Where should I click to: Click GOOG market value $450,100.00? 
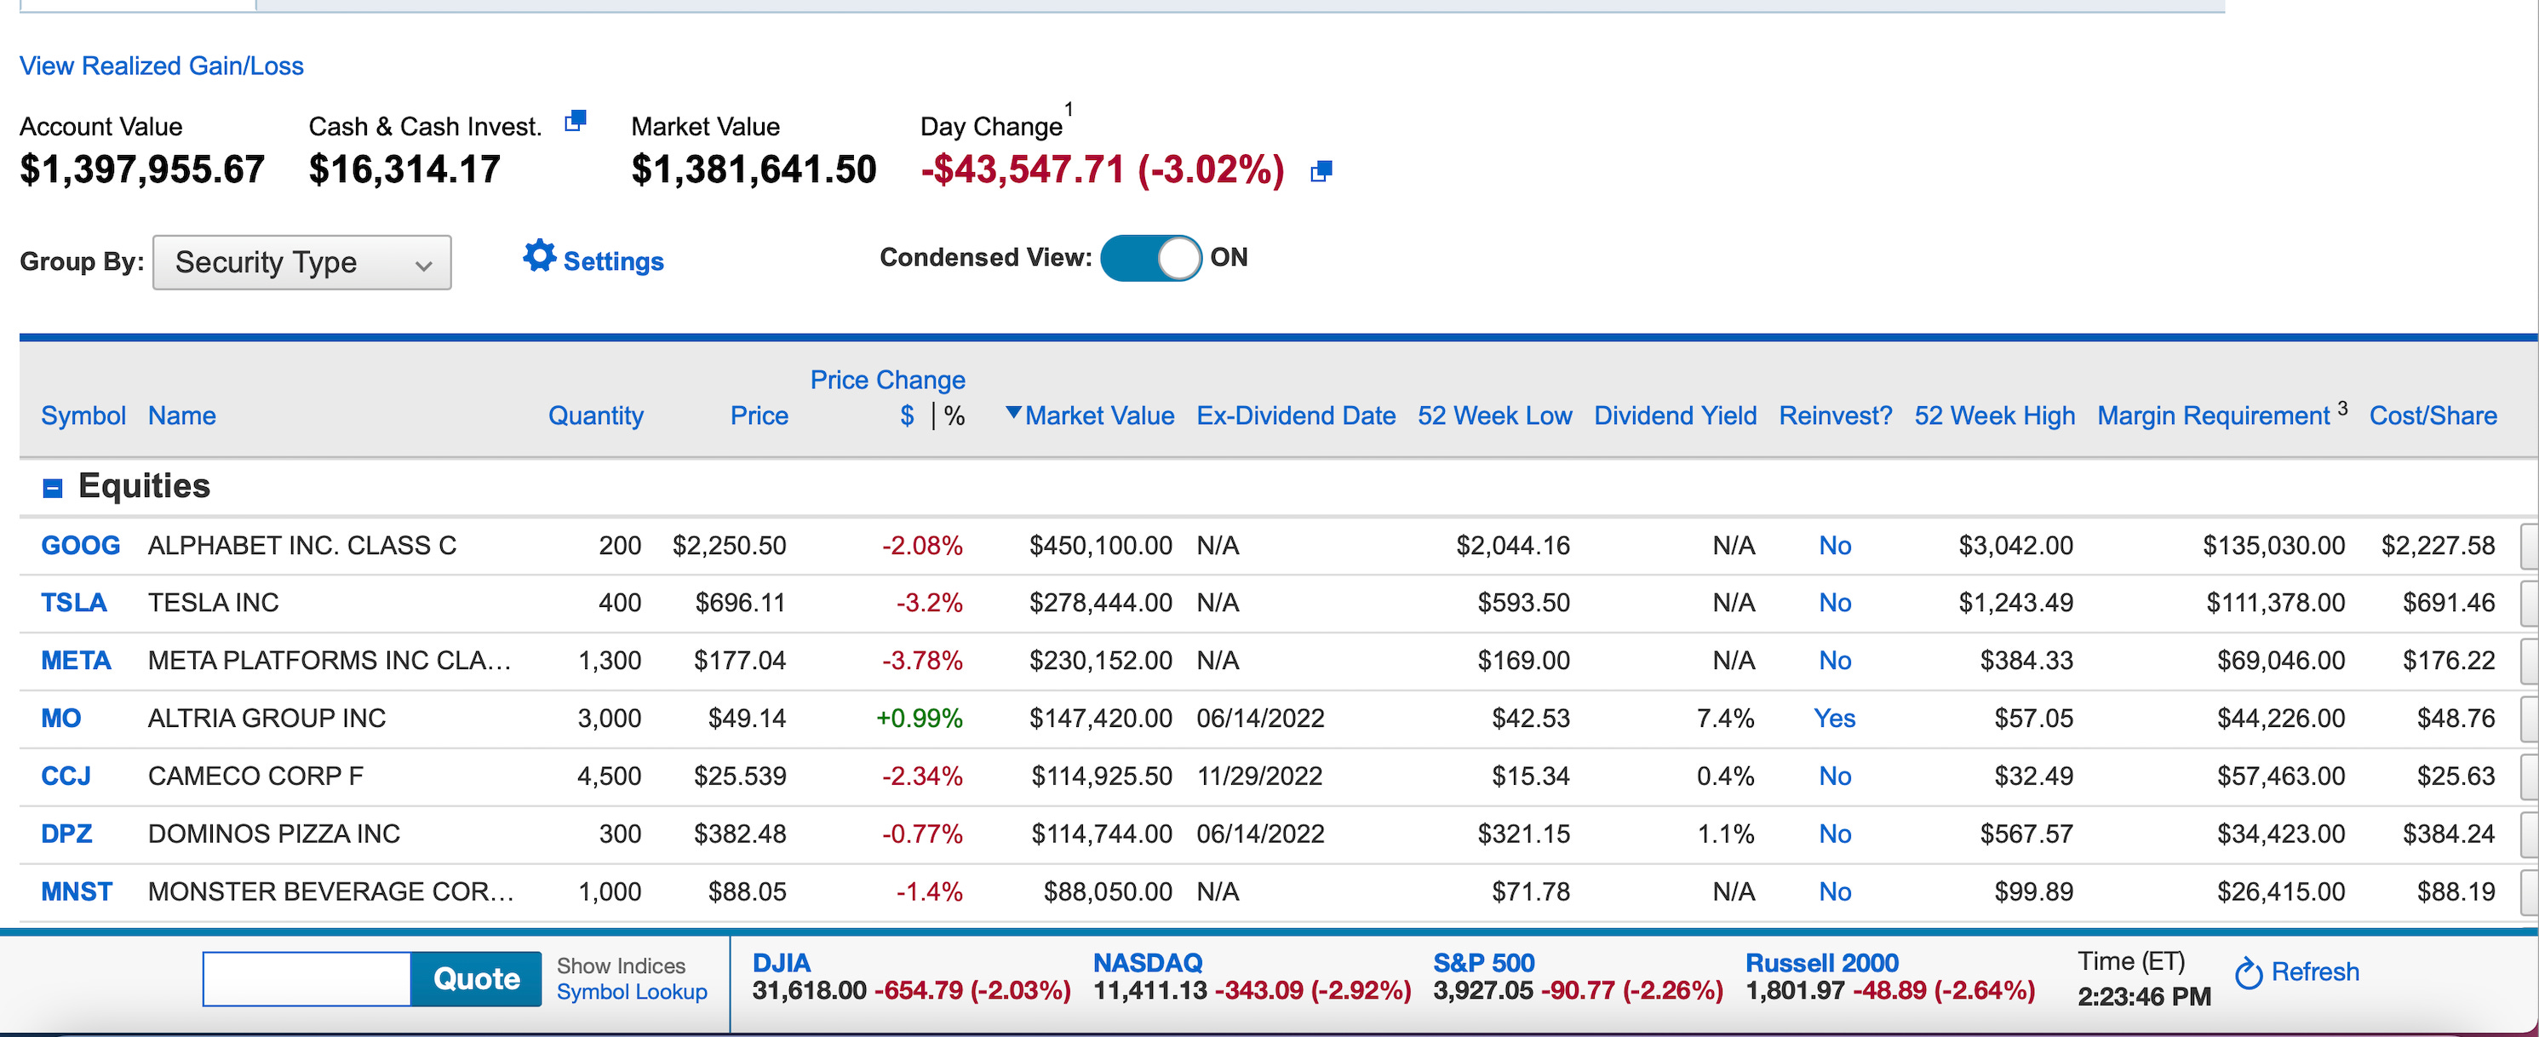coord(1100,546)
